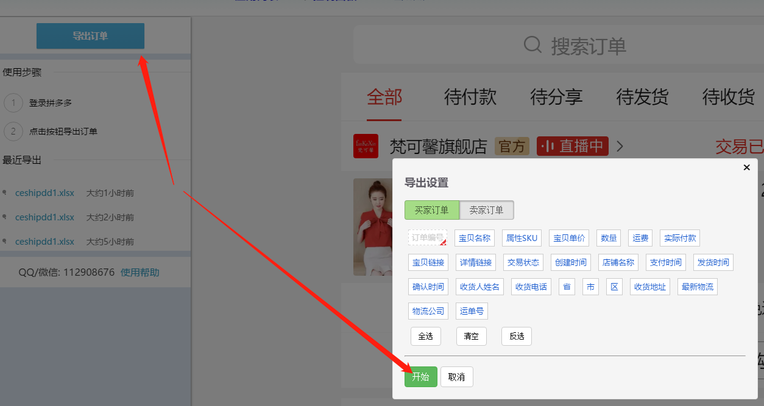This screenshot has width=764, height=406.
Task: Click the 最近导出 heading
Action: [22, 160]
